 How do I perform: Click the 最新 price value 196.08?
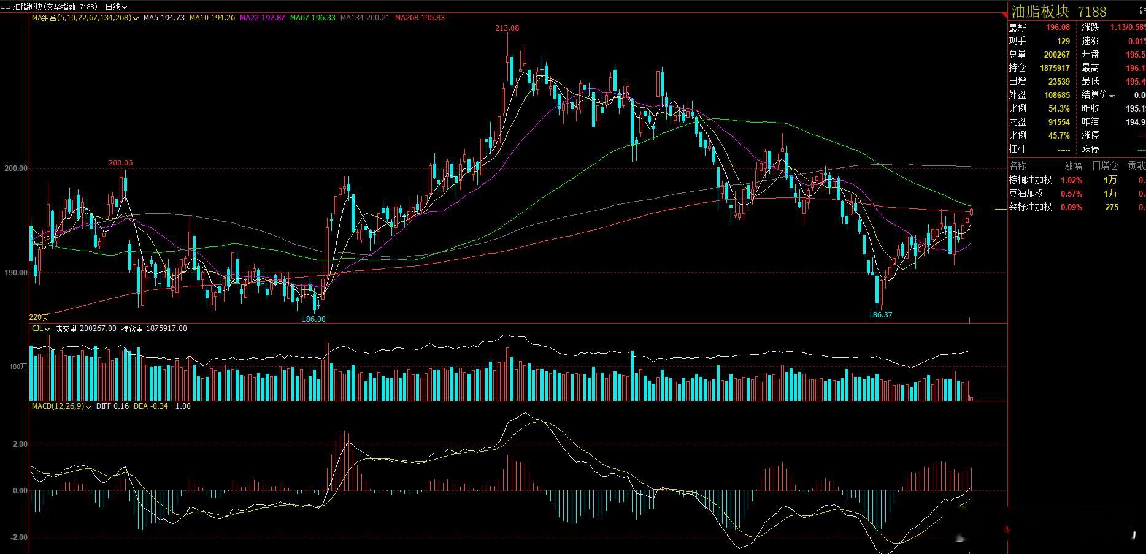[1058, 28]
